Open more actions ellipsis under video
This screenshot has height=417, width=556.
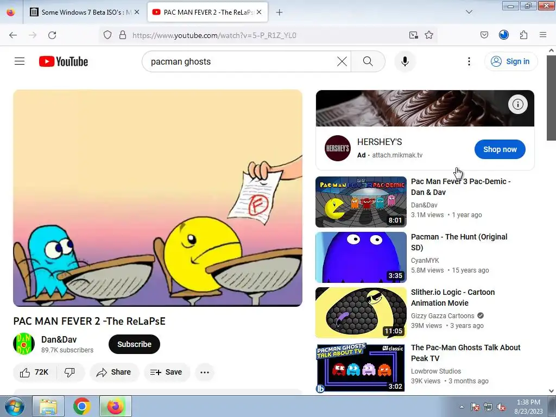(205, 372)
